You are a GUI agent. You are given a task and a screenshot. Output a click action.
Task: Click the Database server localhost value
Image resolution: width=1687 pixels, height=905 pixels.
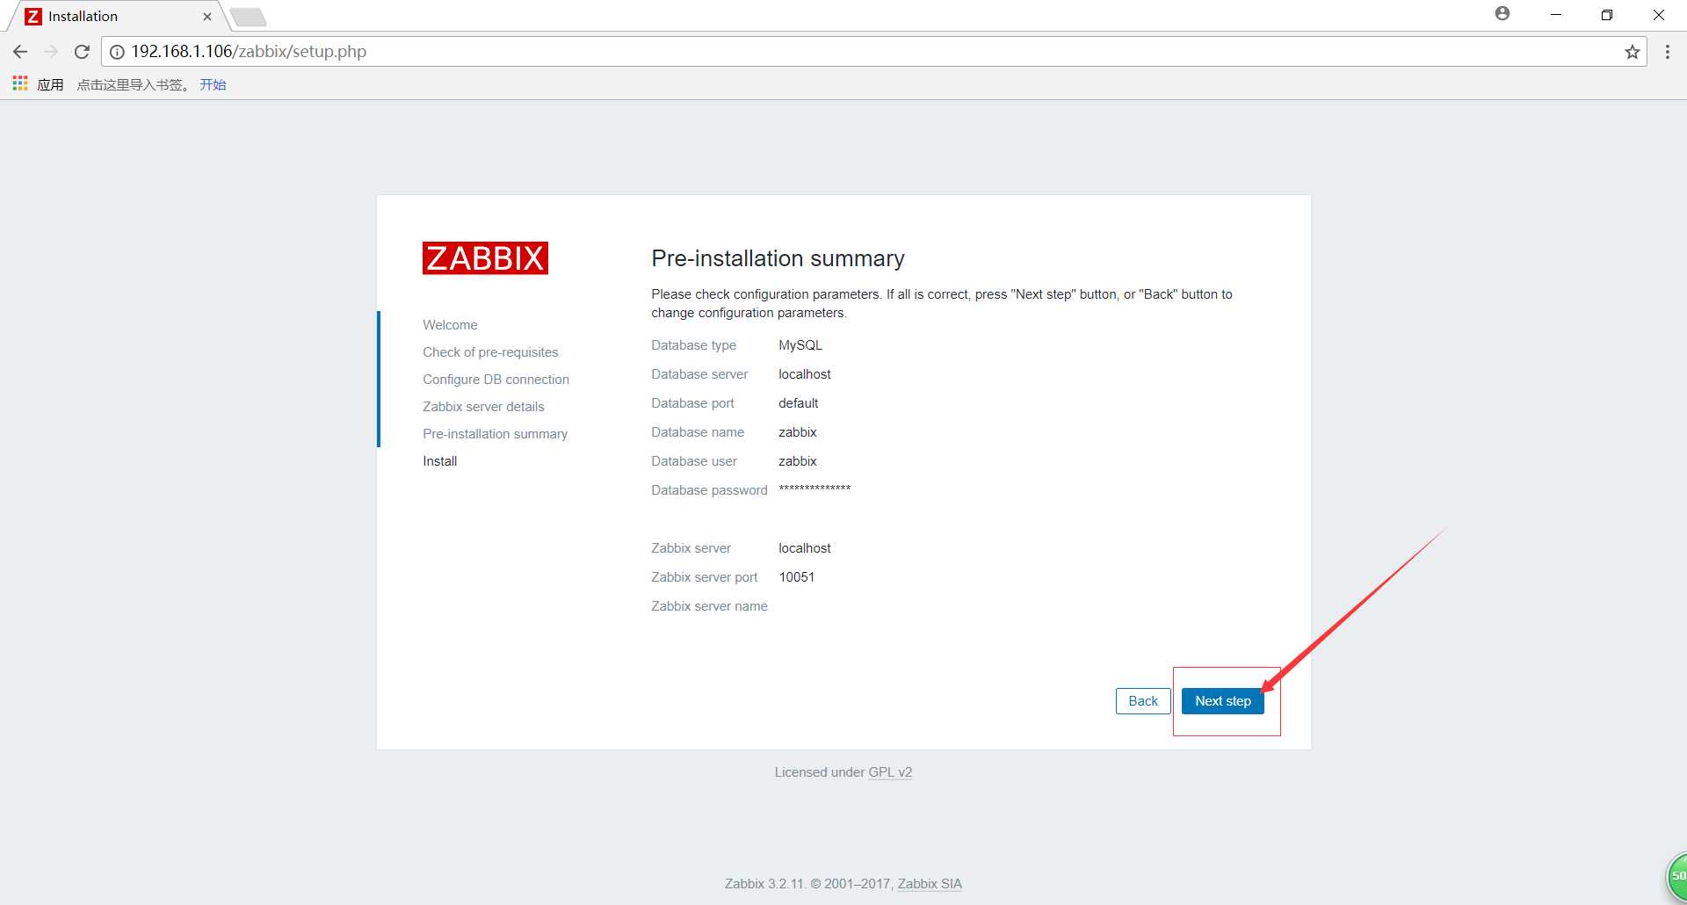[805, 374]
